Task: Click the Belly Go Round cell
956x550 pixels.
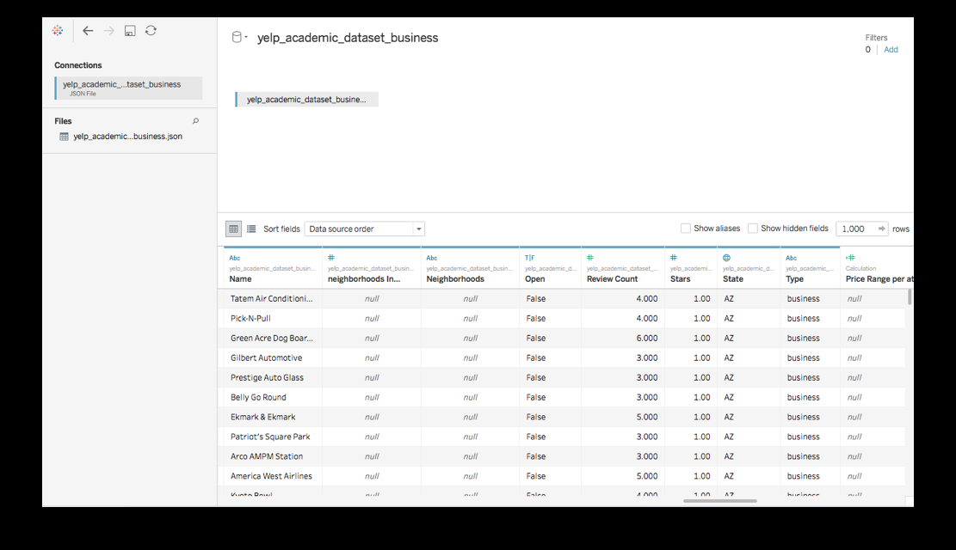Action: point(271,397)
